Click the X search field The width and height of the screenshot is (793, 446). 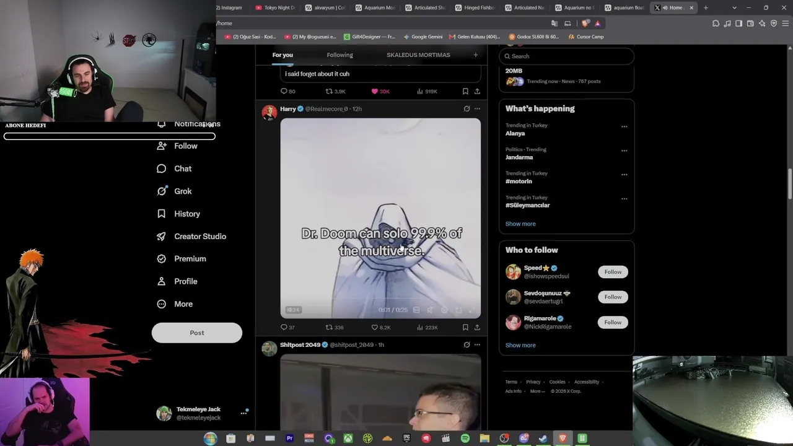pyautogui.click(x=566, y=56)
